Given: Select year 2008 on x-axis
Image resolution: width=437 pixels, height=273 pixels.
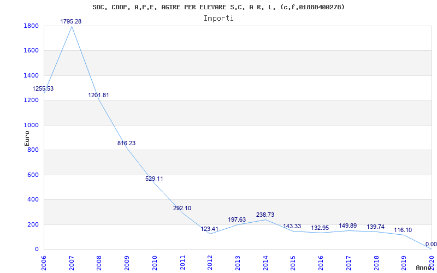Looking at the screenshot, I should (99, 263).
